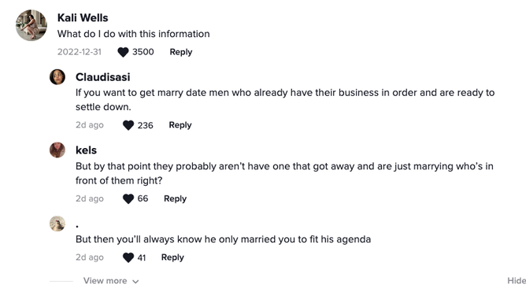Open Kali Wells username link
The height and width of the screenshot is (296, 526).
point(83,18)
